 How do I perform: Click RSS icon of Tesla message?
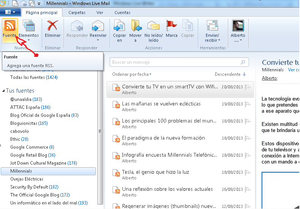pyautogui.click(x=116, y=173)
